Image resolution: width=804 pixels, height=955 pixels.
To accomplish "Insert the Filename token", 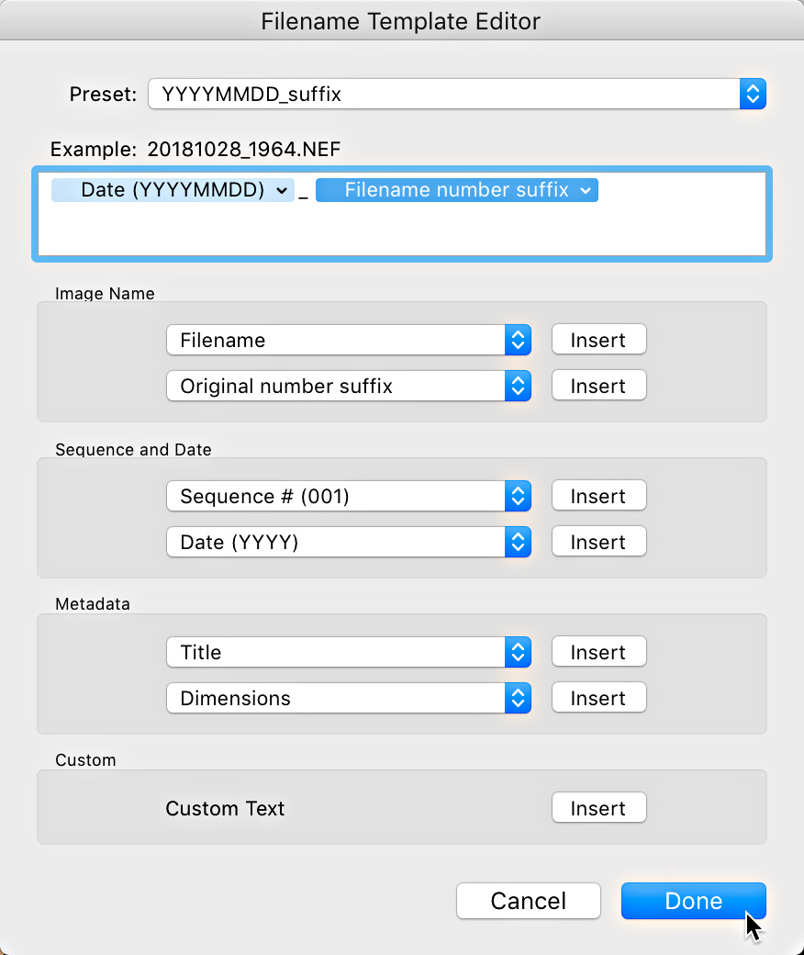I will tap(598, 340).
